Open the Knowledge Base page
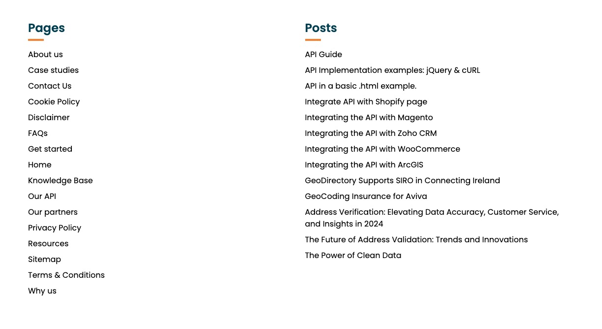This screenshot has height=329, width=602. pos(60,180)
